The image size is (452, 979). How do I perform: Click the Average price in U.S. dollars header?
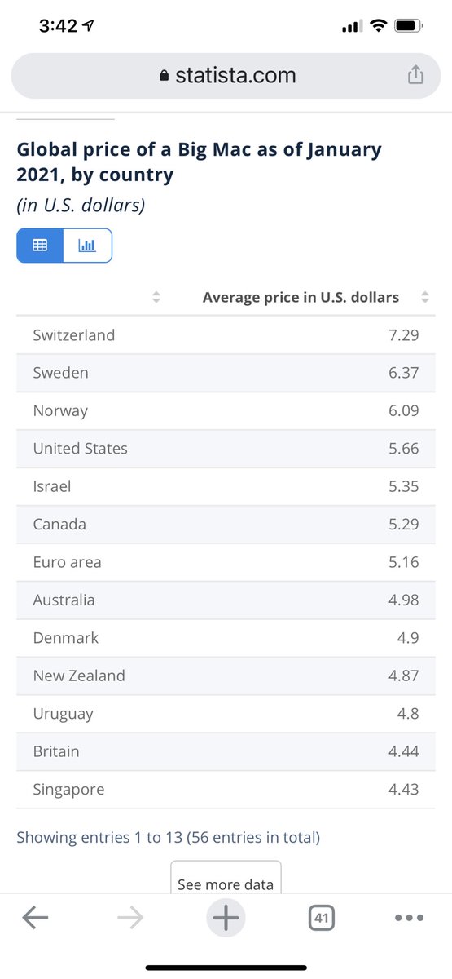coord(301,297)
